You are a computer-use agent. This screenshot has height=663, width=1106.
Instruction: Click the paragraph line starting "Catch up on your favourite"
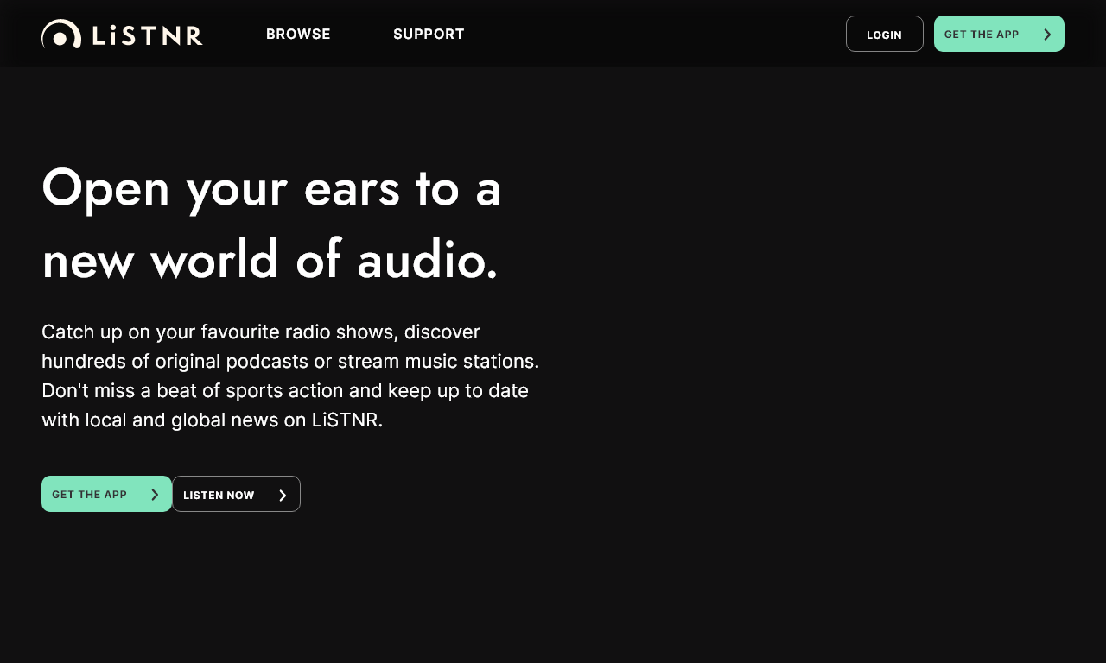(x=260, y=331)
